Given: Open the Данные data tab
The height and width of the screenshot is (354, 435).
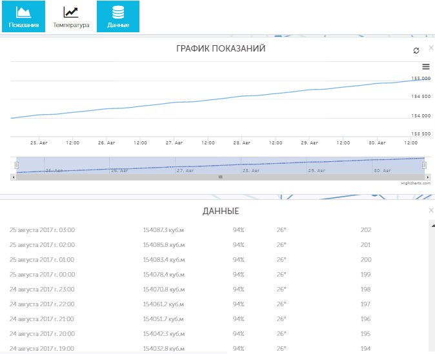Looking at the screenshot, I should point(118,16).
